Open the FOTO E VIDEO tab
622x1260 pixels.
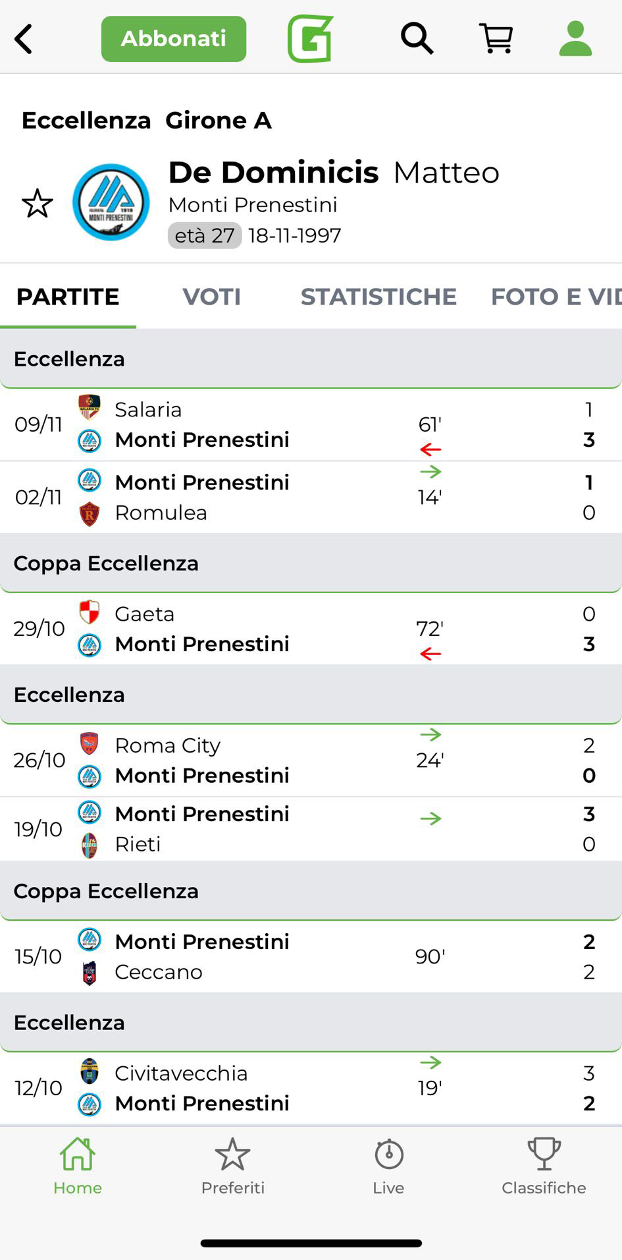tap(555, 297)
